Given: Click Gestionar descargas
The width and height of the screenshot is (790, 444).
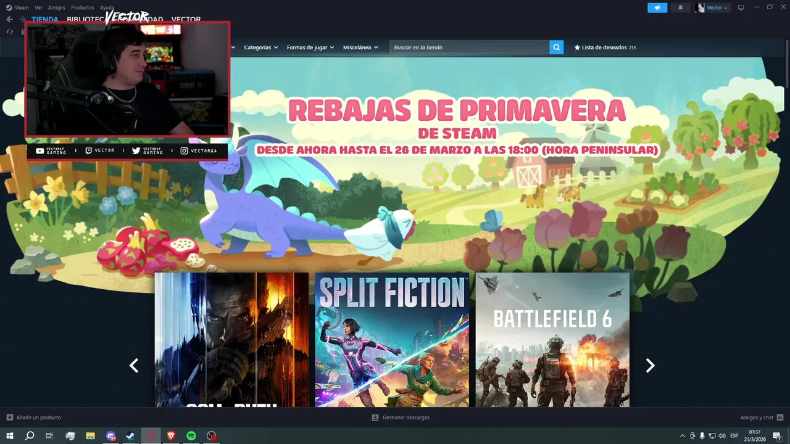Looking at the screenshot, I should tap(405, 417).
